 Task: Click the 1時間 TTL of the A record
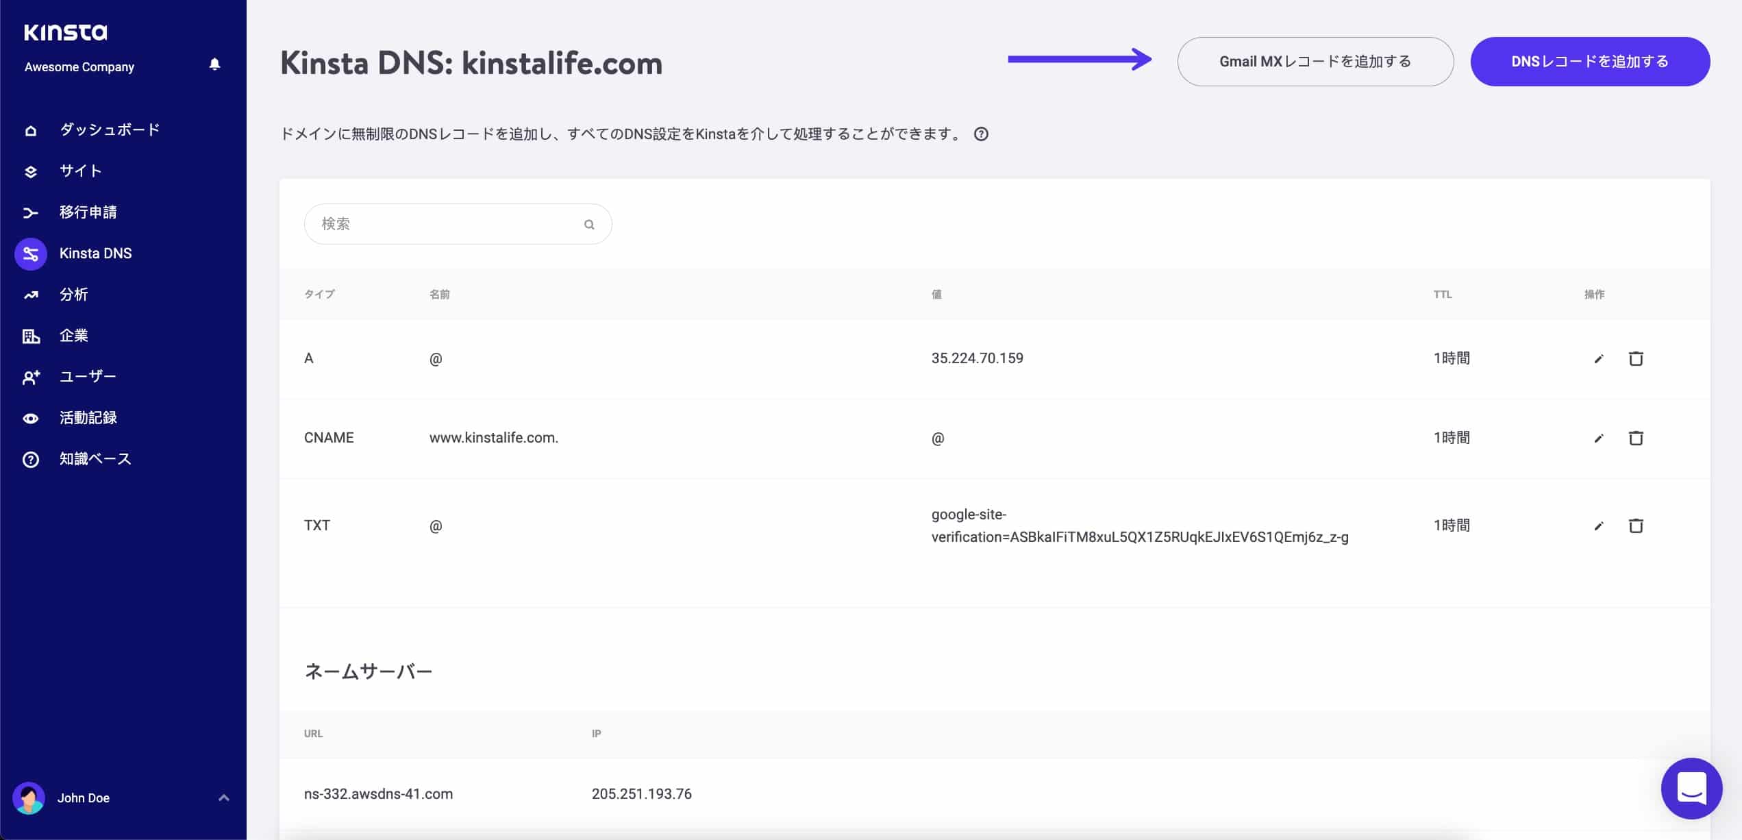1452,358
